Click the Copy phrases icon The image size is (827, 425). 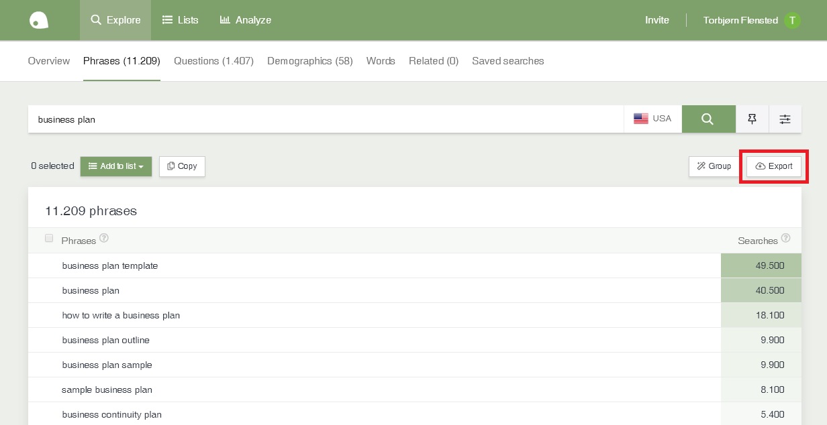pyautogui.click(x=171, y=166)
